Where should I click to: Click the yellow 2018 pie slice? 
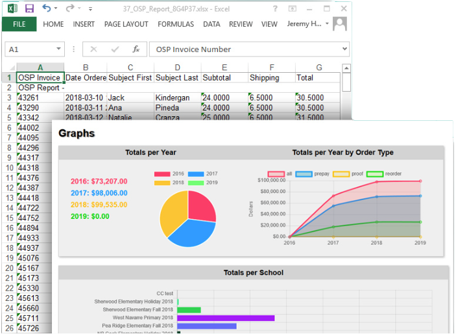tap(173, 213)
